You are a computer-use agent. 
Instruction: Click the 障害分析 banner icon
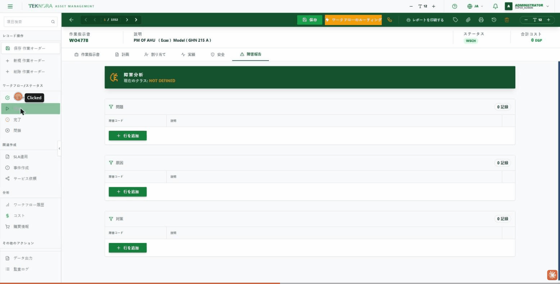[x=114, y=77]
